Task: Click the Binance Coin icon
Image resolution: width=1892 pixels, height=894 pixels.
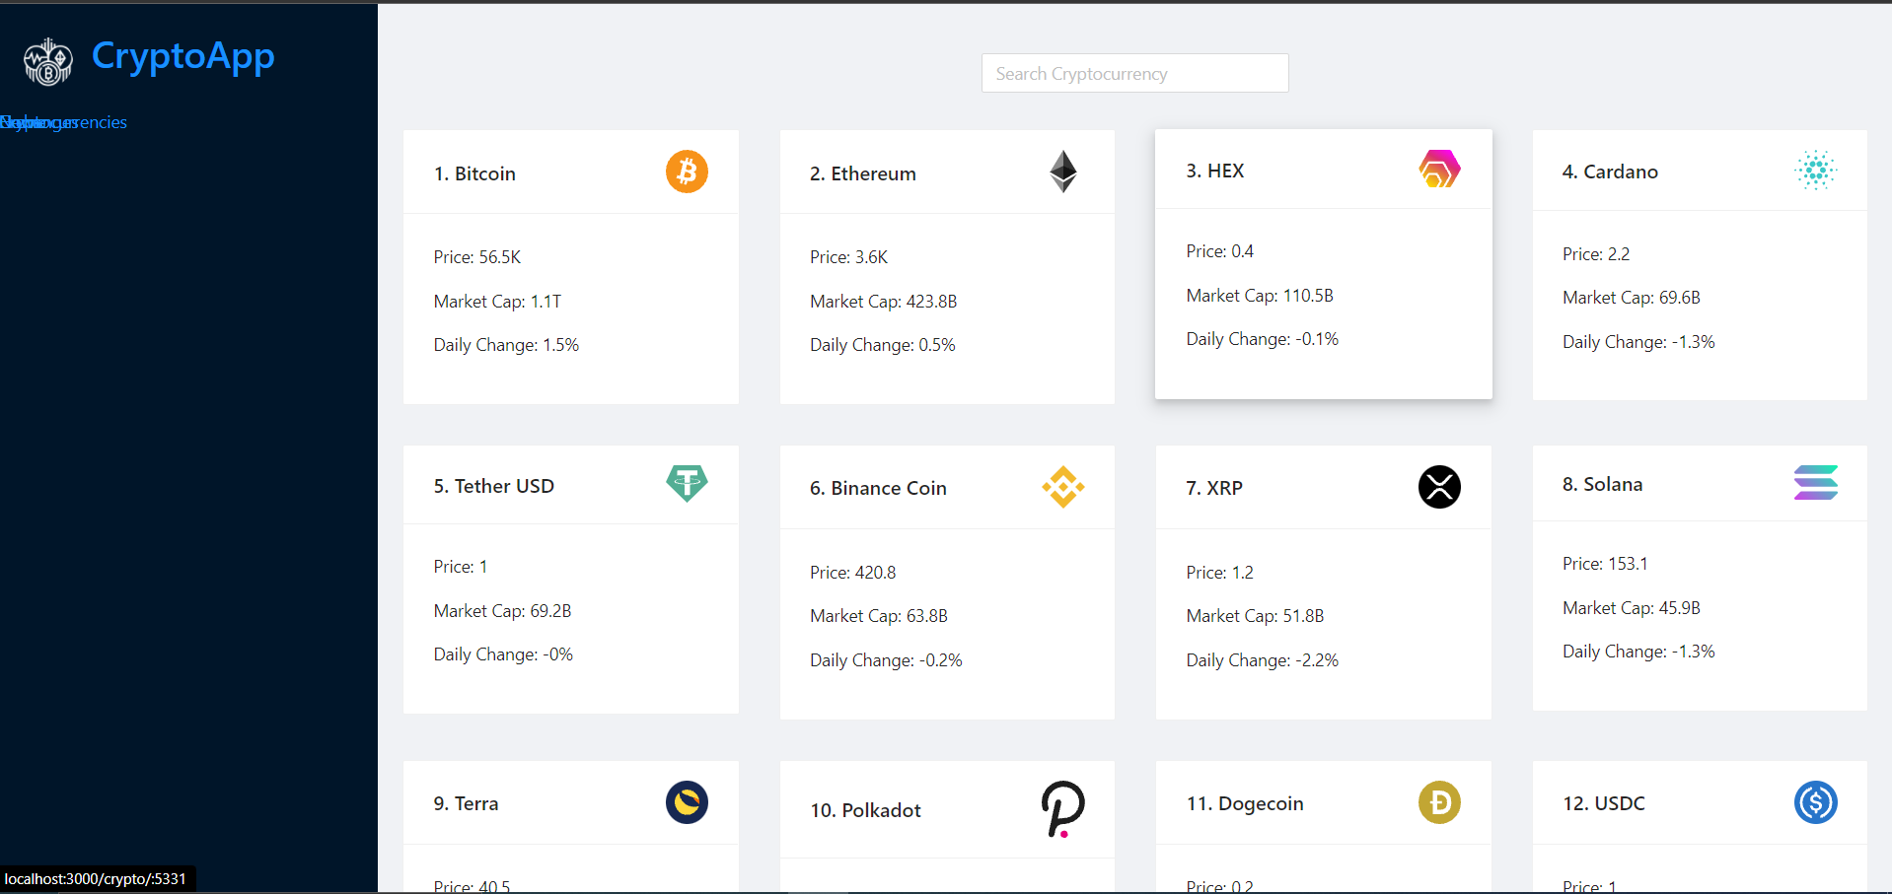Action: pos(1063,487)
